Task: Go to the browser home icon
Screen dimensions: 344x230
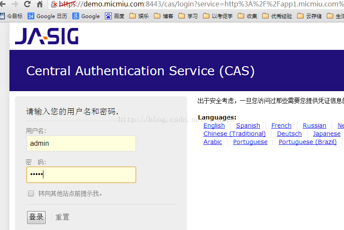Action: pos(40,4)
